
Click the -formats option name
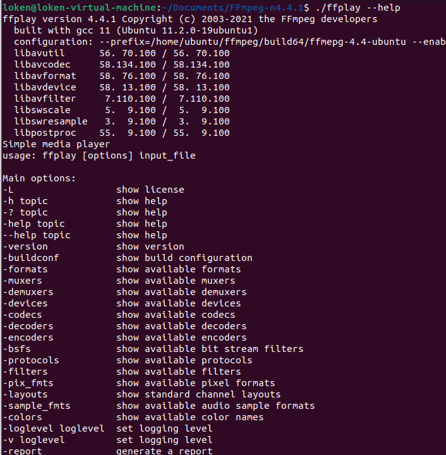25,269
